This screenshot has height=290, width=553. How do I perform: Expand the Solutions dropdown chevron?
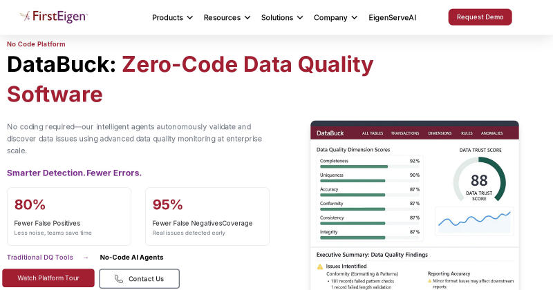(300, 18)
